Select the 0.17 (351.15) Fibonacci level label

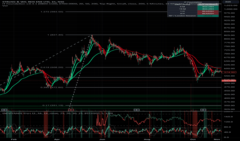click(x=53, y=105)
